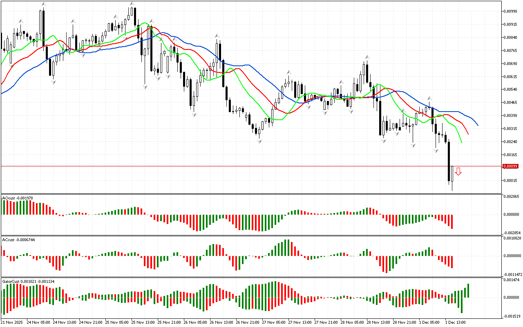
Task: Select the green Alligator line's right end
Action: click(x=461, y=142)
